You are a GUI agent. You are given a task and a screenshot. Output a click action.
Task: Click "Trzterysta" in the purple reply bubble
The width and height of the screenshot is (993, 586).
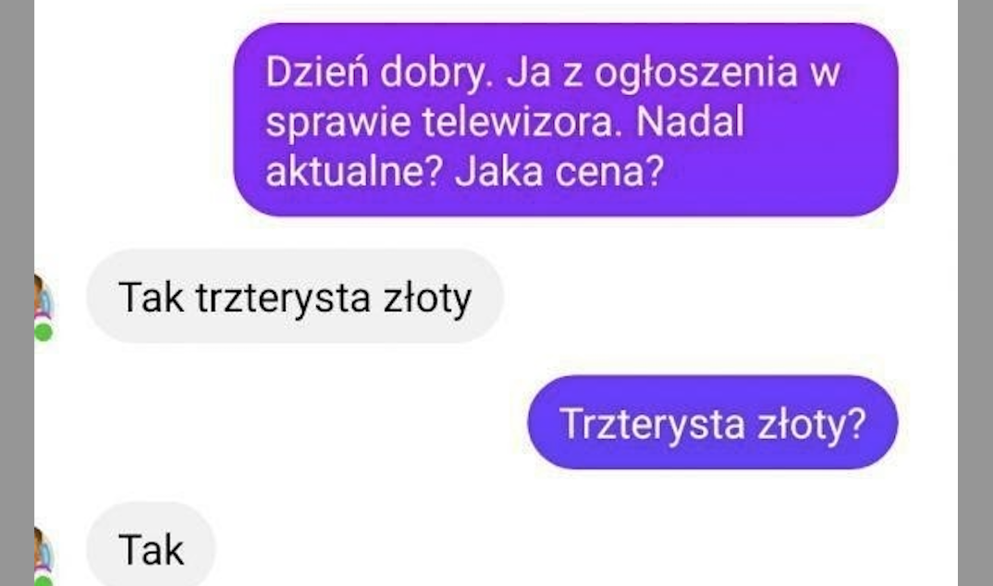tap(652, 424)
